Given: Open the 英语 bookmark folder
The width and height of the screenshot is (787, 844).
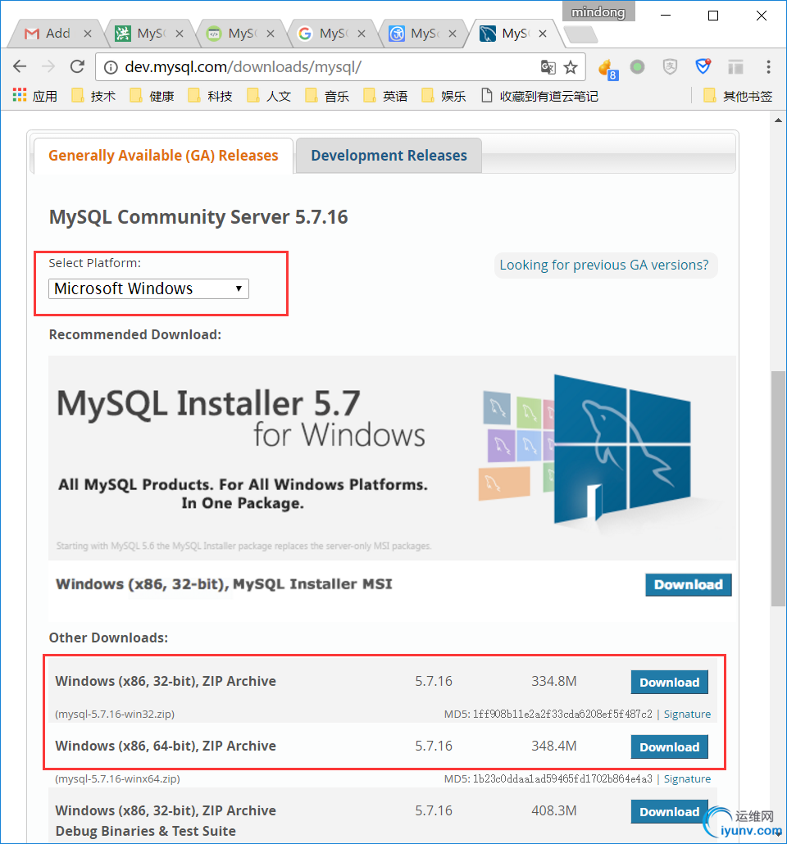Looking at the screenshot, I should pos(385,97).
